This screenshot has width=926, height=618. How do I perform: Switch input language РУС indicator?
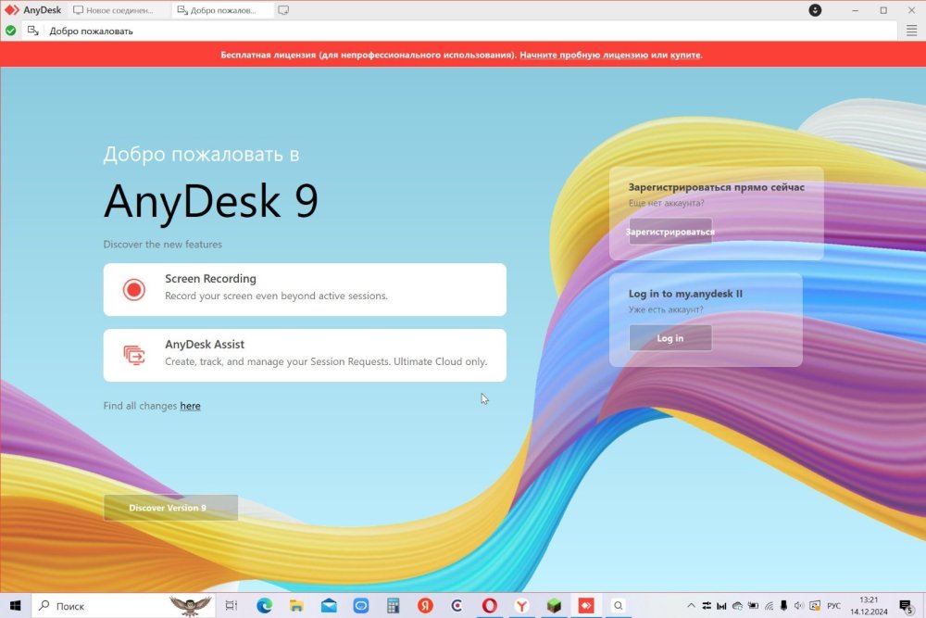coord(834,606)
